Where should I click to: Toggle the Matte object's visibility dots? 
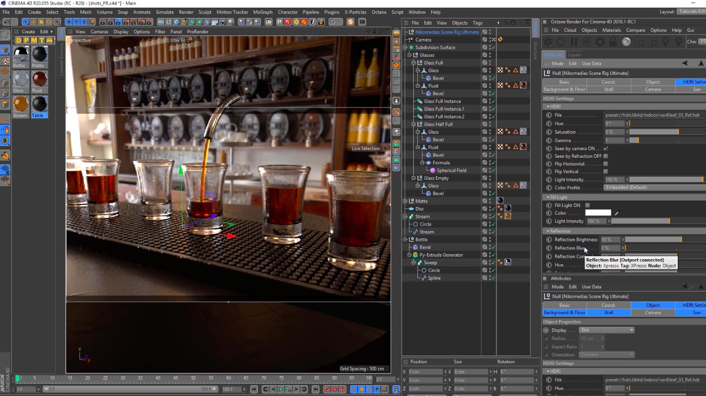[490, 201]
